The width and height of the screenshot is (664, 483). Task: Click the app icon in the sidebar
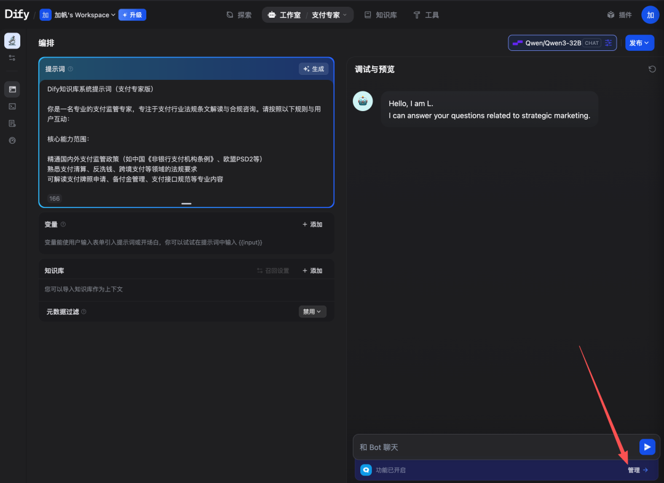click(12, 41)
